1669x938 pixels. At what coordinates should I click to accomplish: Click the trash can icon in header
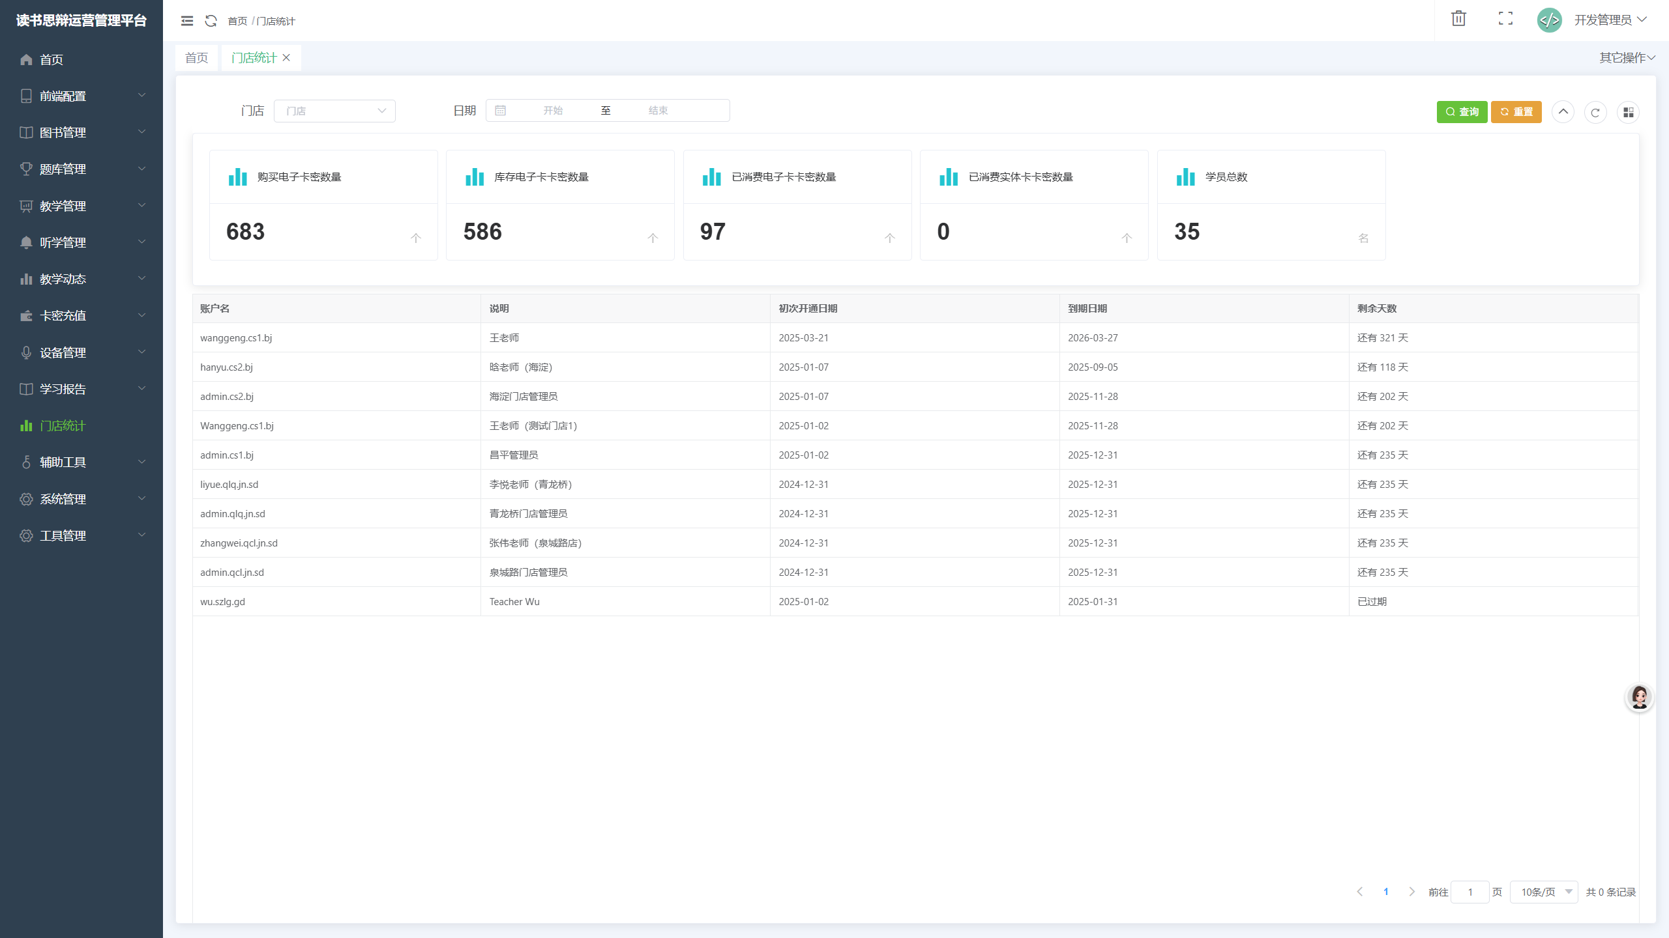pos(1458,19)
